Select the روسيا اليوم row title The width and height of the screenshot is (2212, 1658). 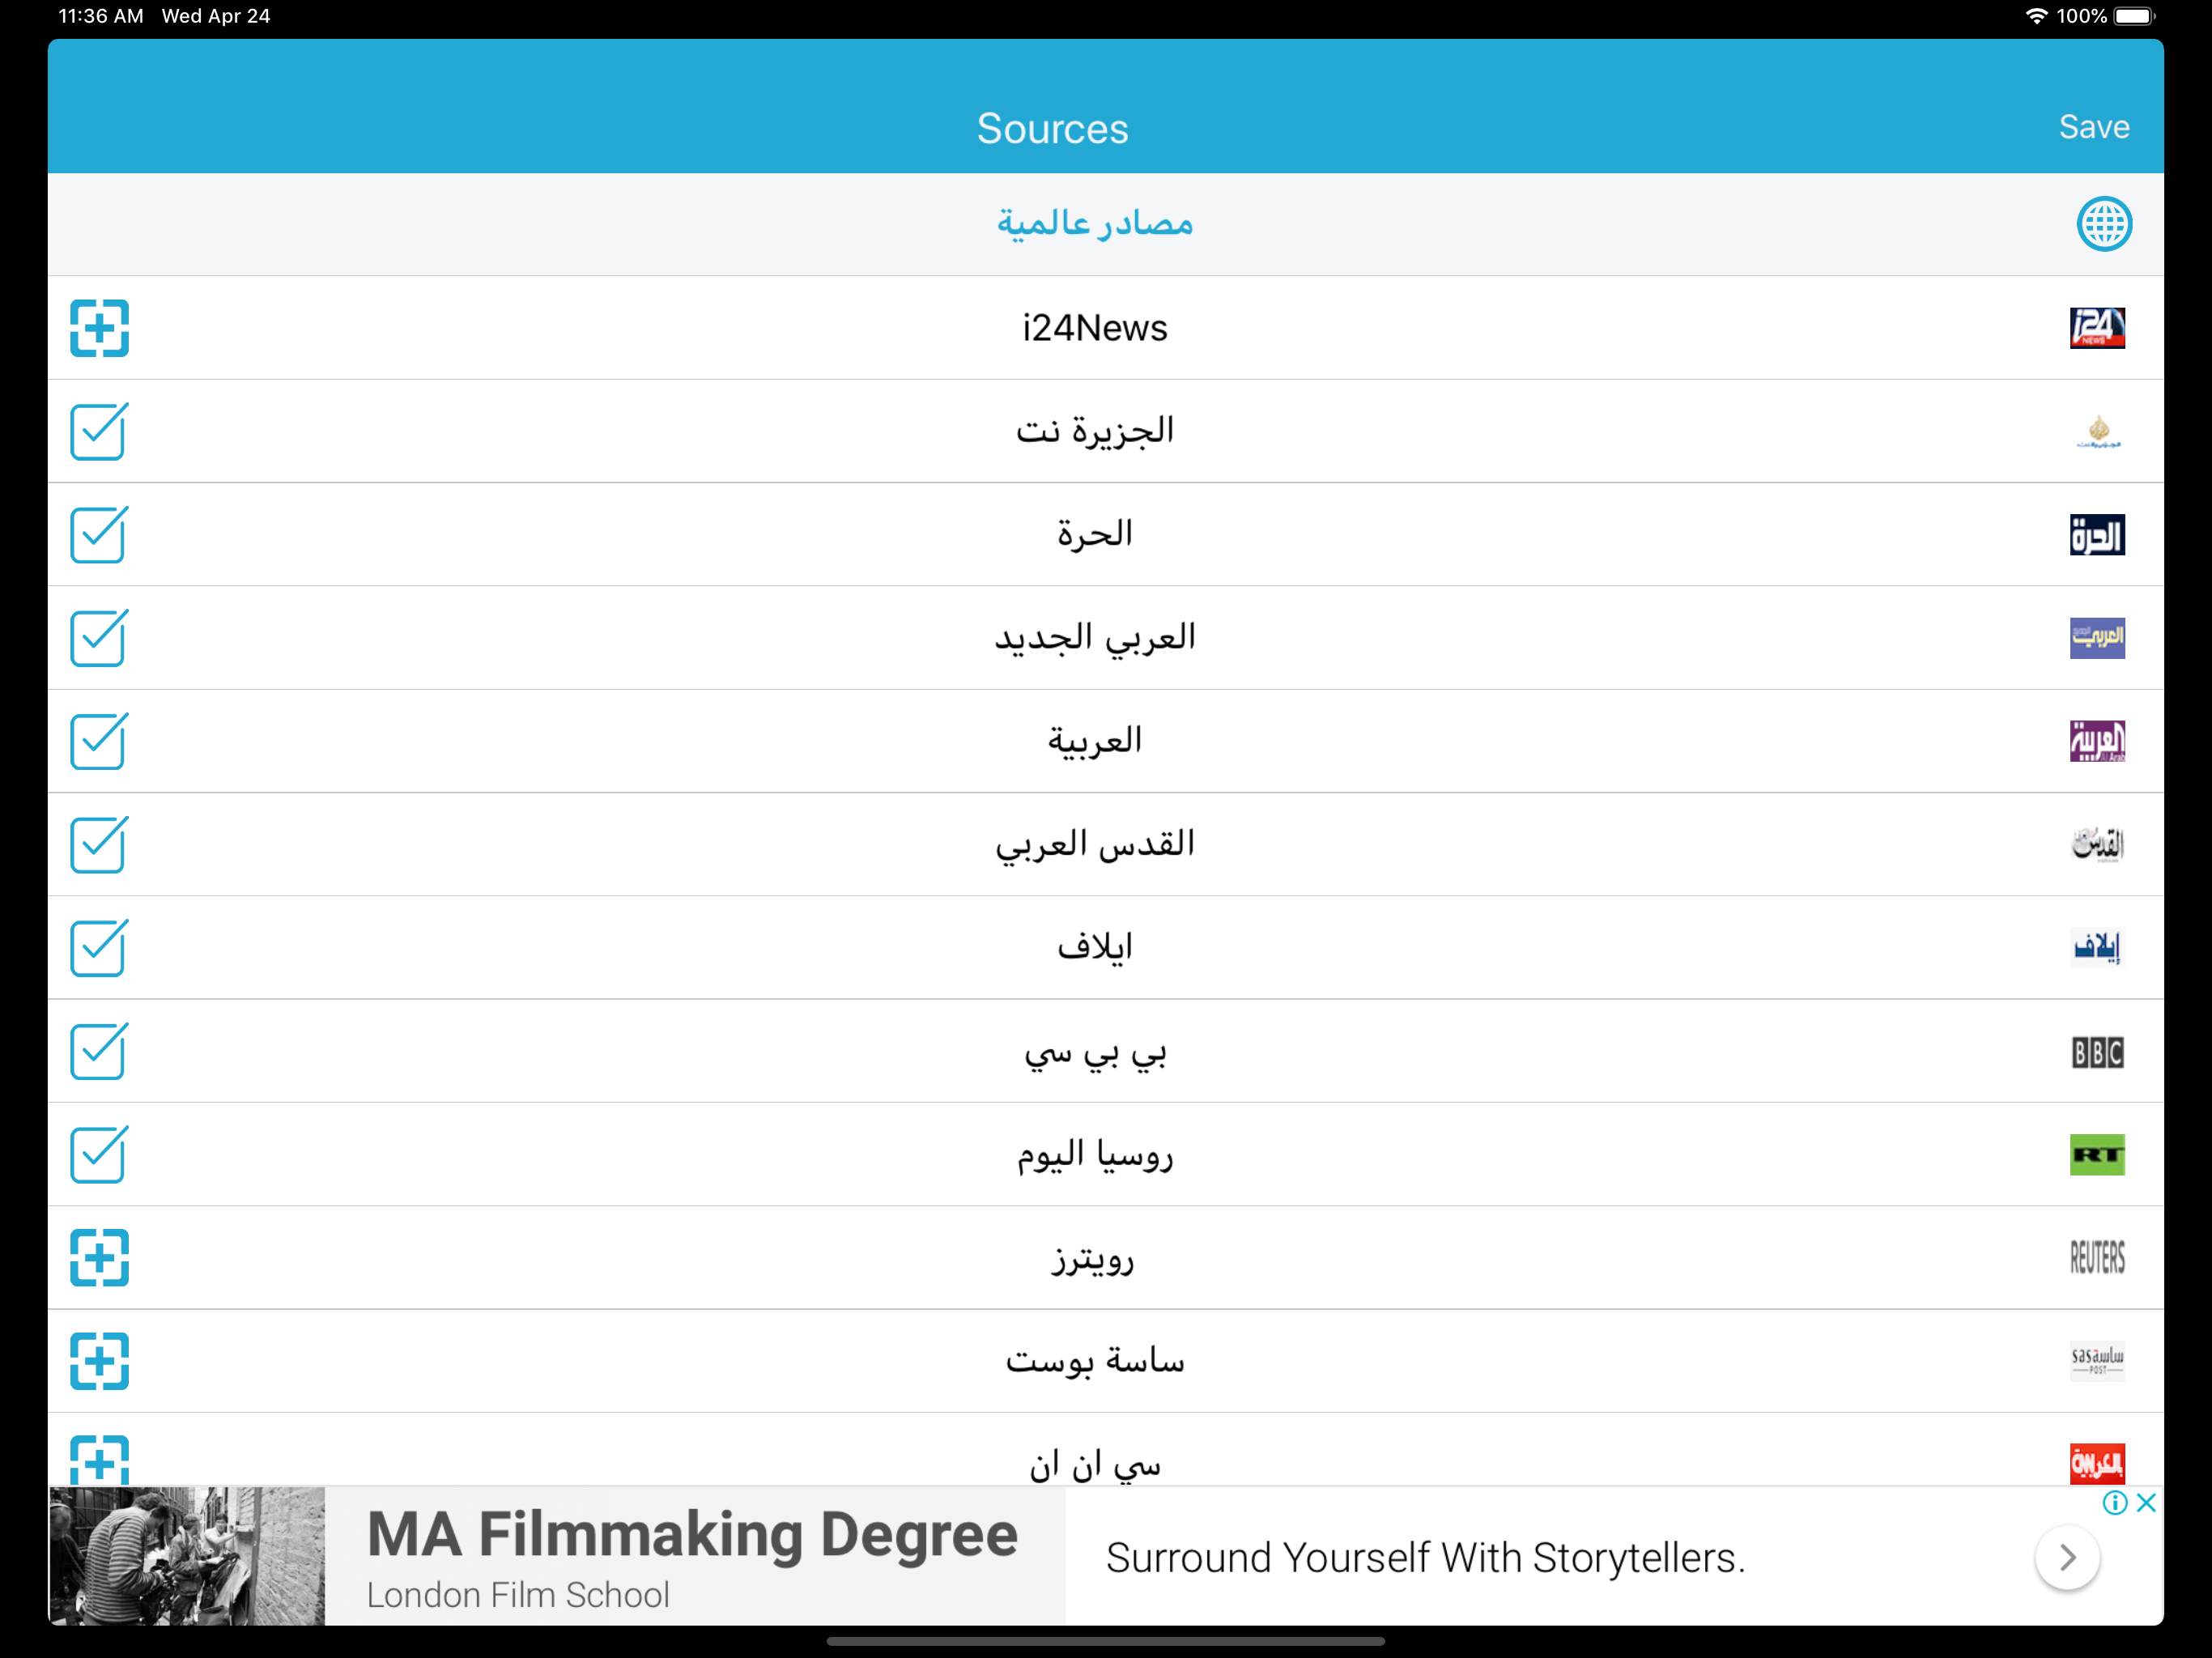[1094, 1155]
